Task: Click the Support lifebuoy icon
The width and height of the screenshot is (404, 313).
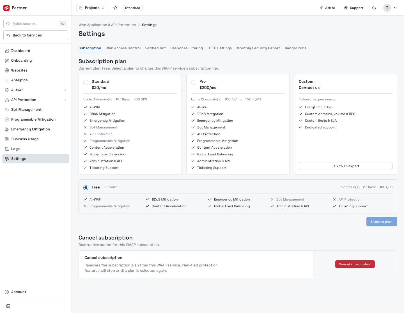Action: tap(346, 8)
